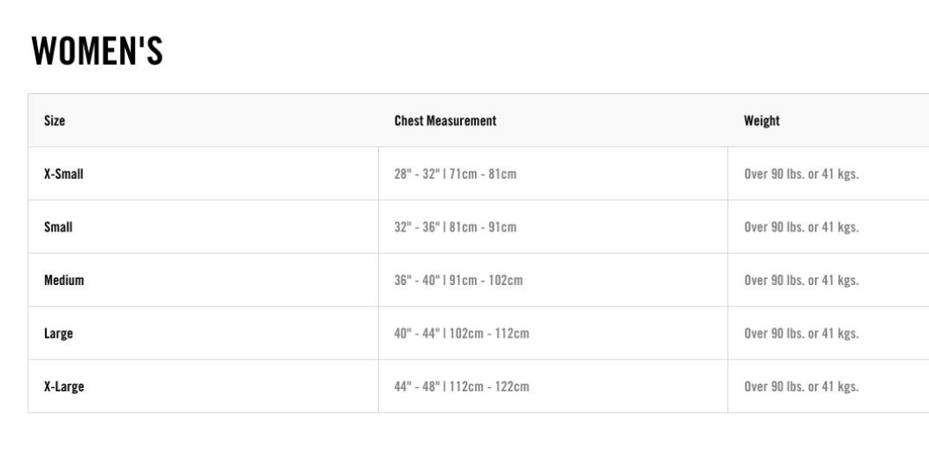Click the Small size row label
The image size is (929, 450).
point(58,227)
